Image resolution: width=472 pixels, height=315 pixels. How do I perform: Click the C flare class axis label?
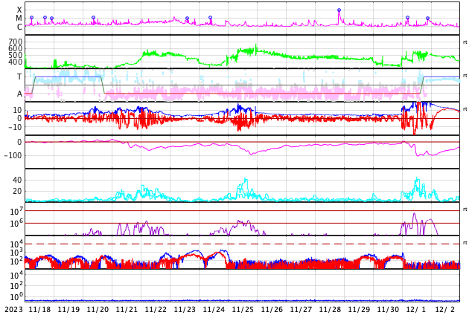19,27
